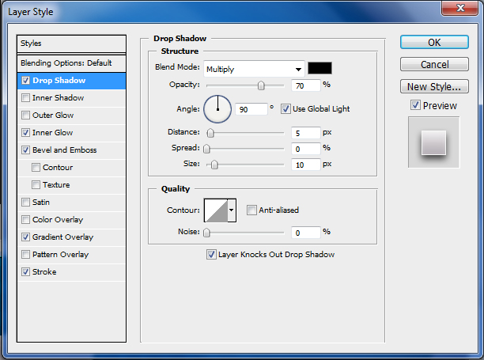Viewport: 484px width, 360px height.
Task: Enable the Outer Glow checkbox
Action: [x=25, y=116]
